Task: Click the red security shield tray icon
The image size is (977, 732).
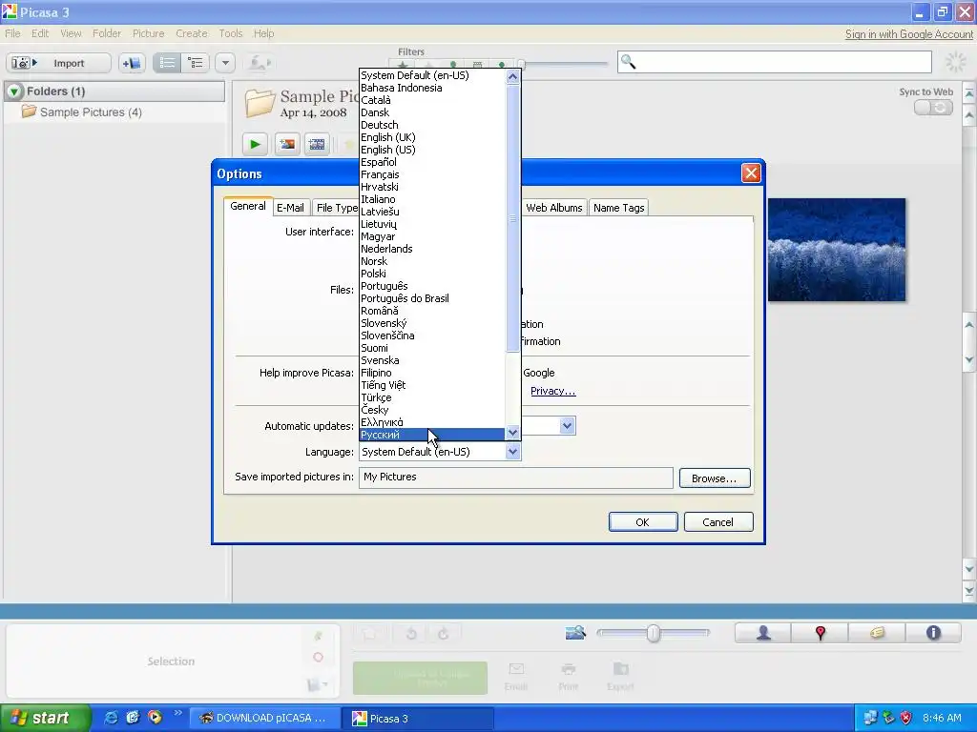Action: point(906,718)
